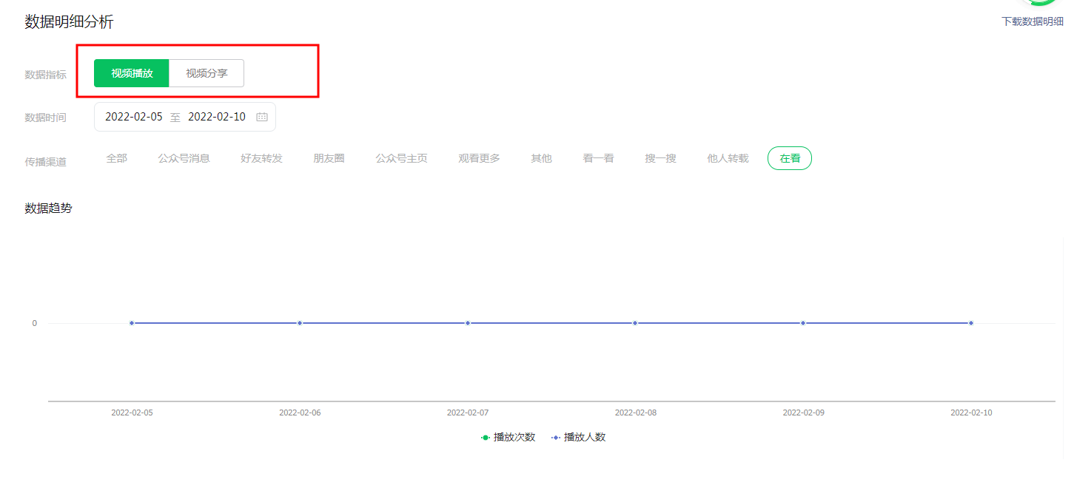Toggle the 播放次数 legend series
This screenshot has width=1074, height=482.
(508, 437)
